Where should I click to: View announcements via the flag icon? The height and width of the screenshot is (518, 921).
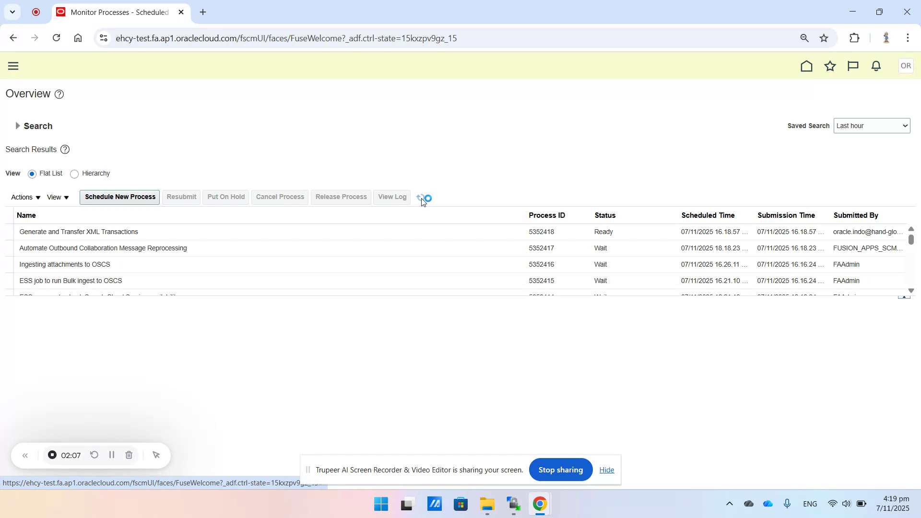point(853,66)
